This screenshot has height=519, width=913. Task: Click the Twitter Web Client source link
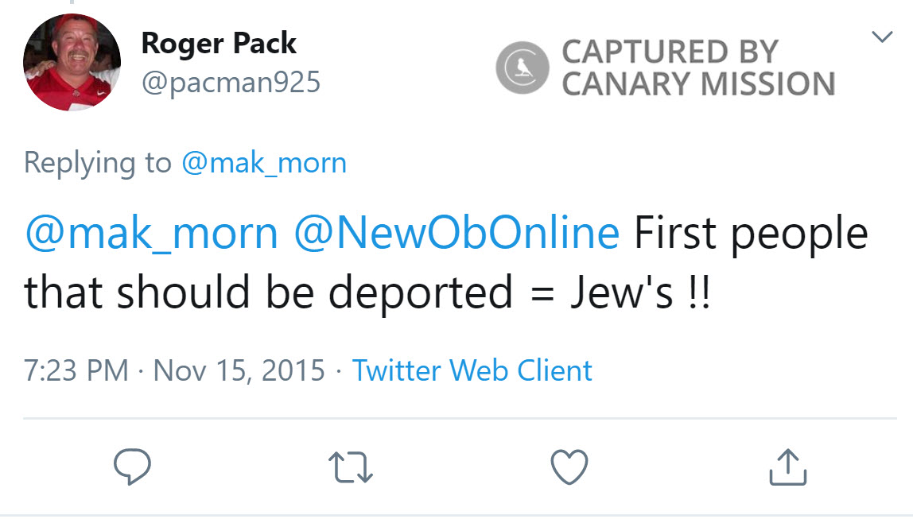(473, 370)
